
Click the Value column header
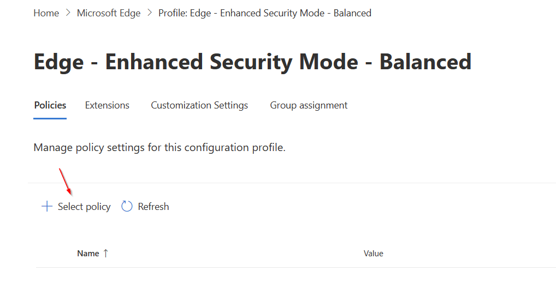pyautogui.click(x=373, y=254)
